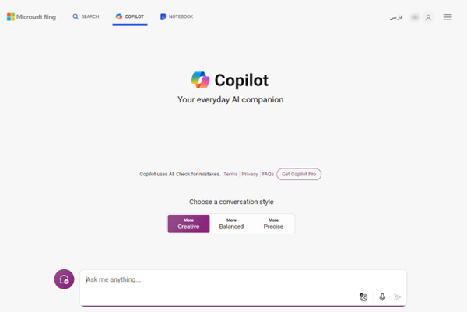Open the Terms link

[230, 174]
